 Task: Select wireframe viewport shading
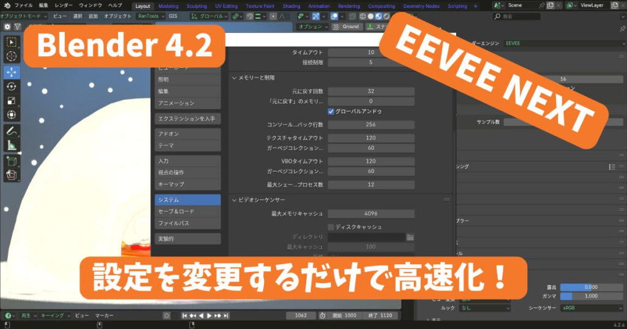362,17
